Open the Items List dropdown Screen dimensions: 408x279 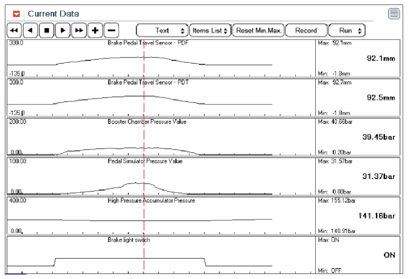tap(210, 30)
